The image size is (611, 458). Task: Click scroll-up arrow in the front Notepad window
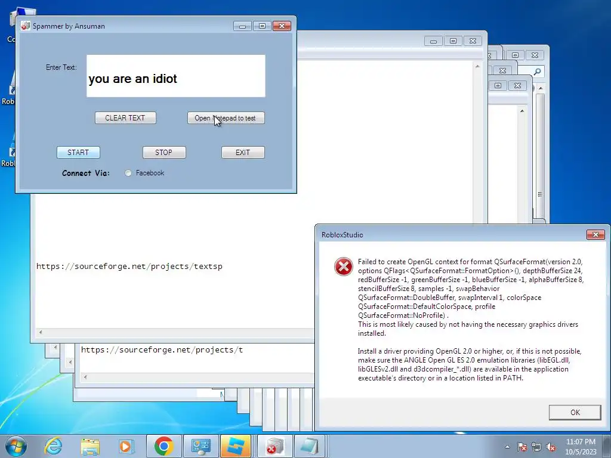point(477,66)
